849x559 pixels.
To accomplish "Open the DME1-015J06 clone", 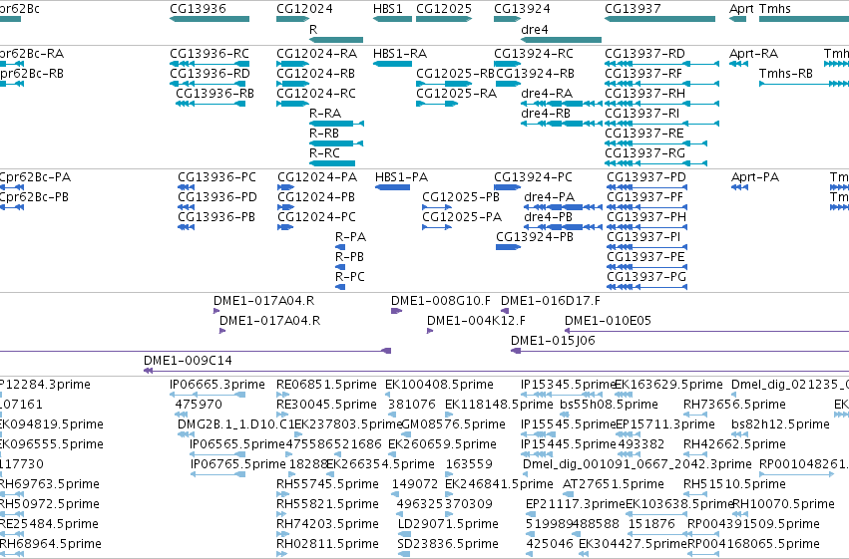I will click(553, 341).
